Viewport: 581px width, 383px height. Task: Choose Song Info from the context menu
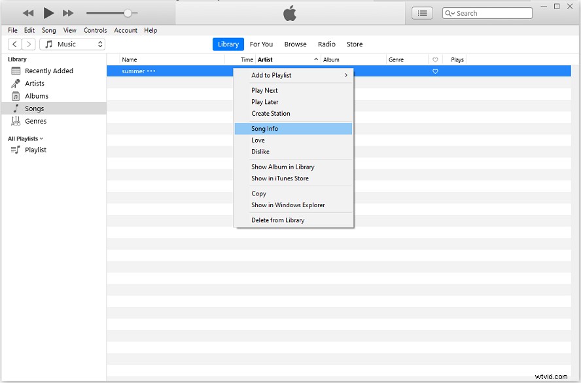[264, 128]
